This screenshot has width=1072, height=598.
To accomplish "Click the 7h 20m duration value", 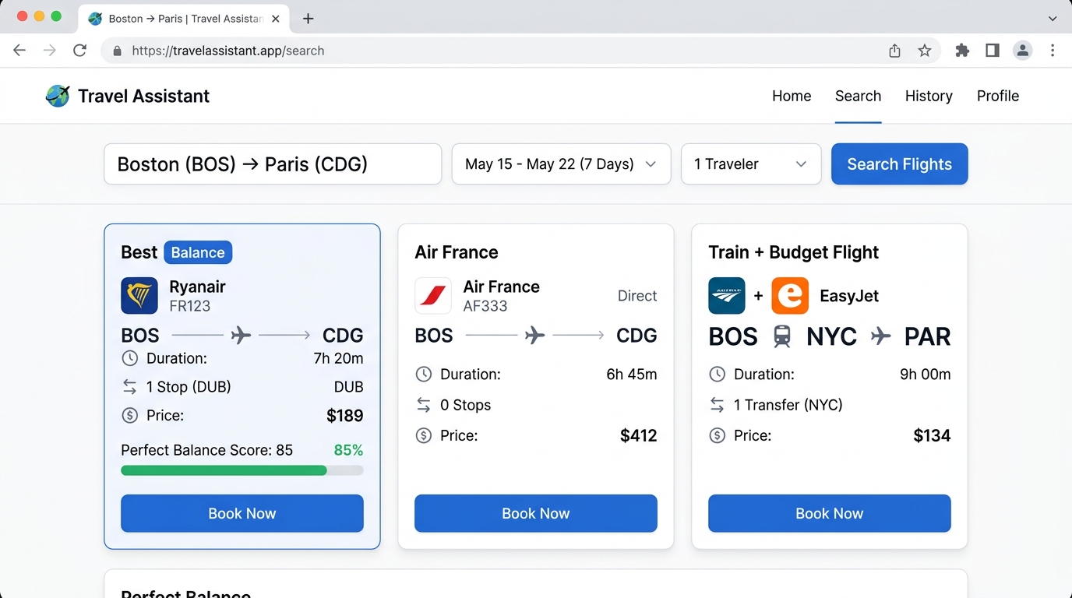I will (338, 359).
